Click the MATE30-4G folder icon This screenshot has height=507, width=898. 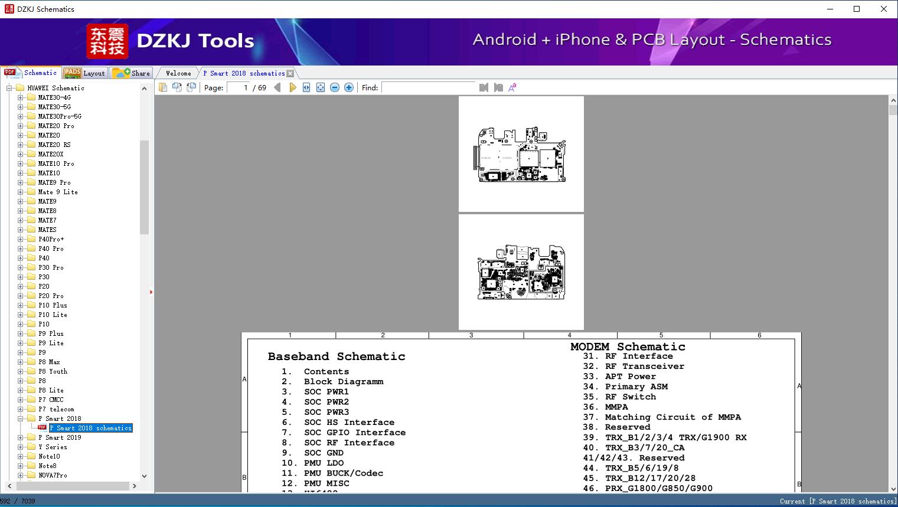[31, 97]
